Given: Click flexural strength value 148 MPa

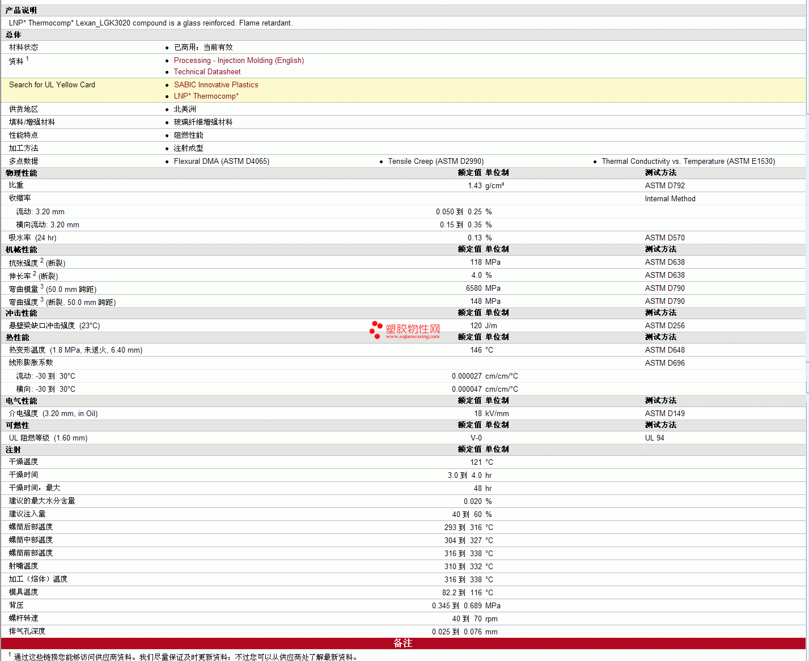Looking at the screenshot, I should tap(485, 302).
